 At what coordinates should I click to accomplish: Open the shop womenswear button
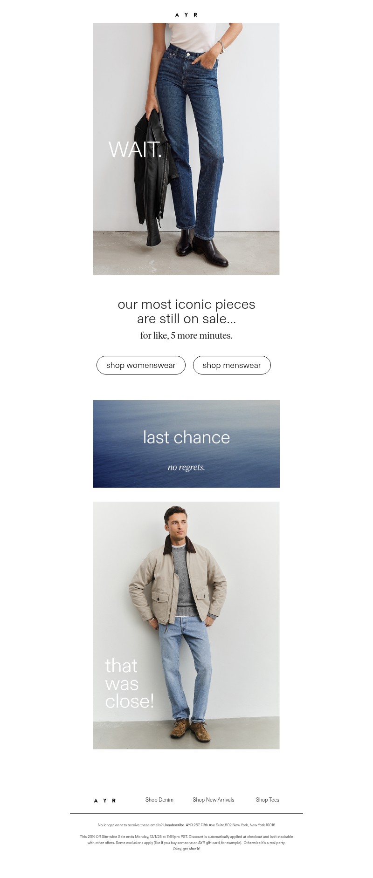(x=141, y=365)
